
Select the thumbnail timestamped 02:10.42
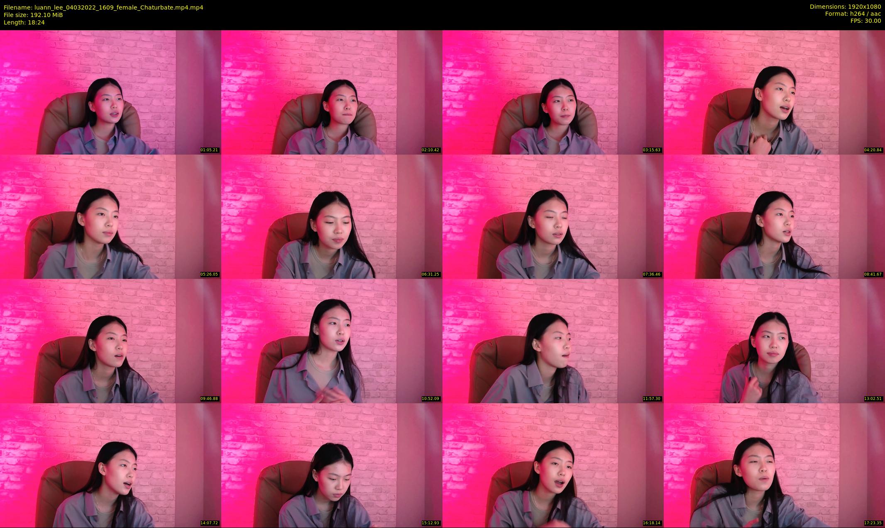point(332,92)
